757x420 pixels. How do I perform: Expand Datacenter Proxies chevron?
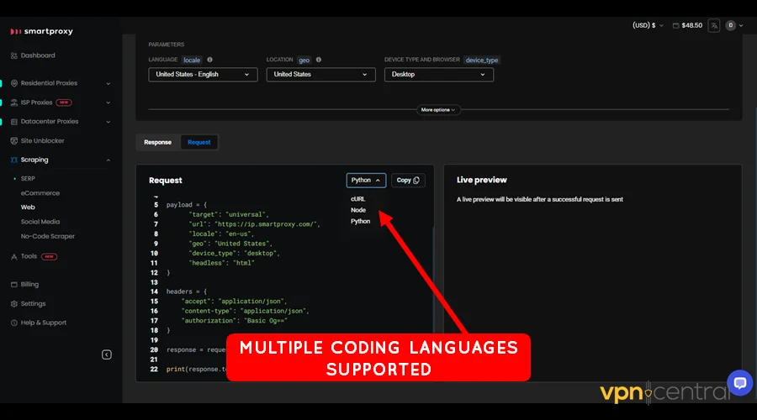(109, 122)
